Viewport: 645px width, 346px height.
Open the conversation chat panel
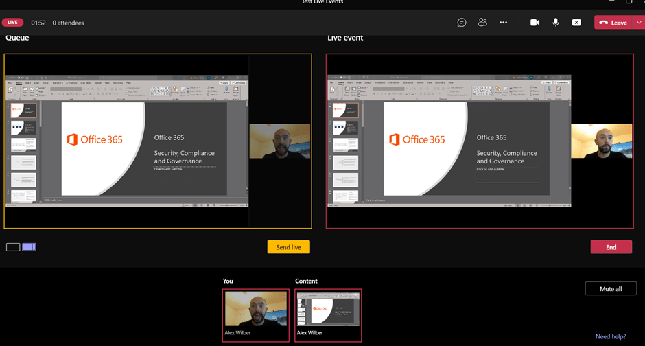coord(462,23)
